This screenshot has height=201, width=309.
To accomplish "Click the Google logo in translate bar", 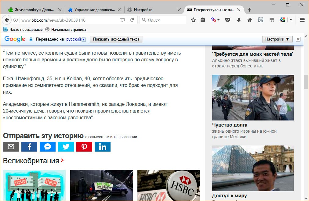I will coord(15,39).
